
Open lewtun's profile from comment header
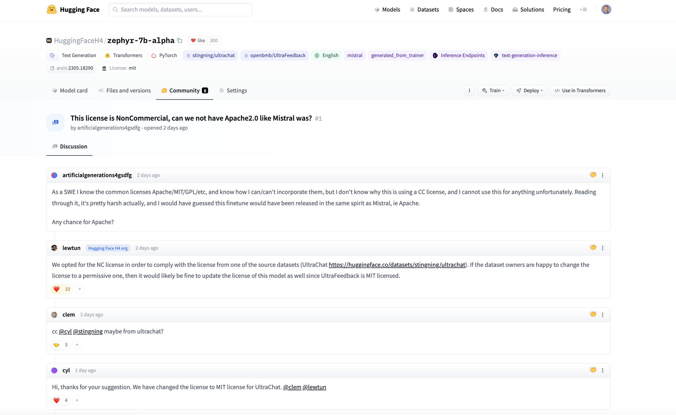coord(71,248)
